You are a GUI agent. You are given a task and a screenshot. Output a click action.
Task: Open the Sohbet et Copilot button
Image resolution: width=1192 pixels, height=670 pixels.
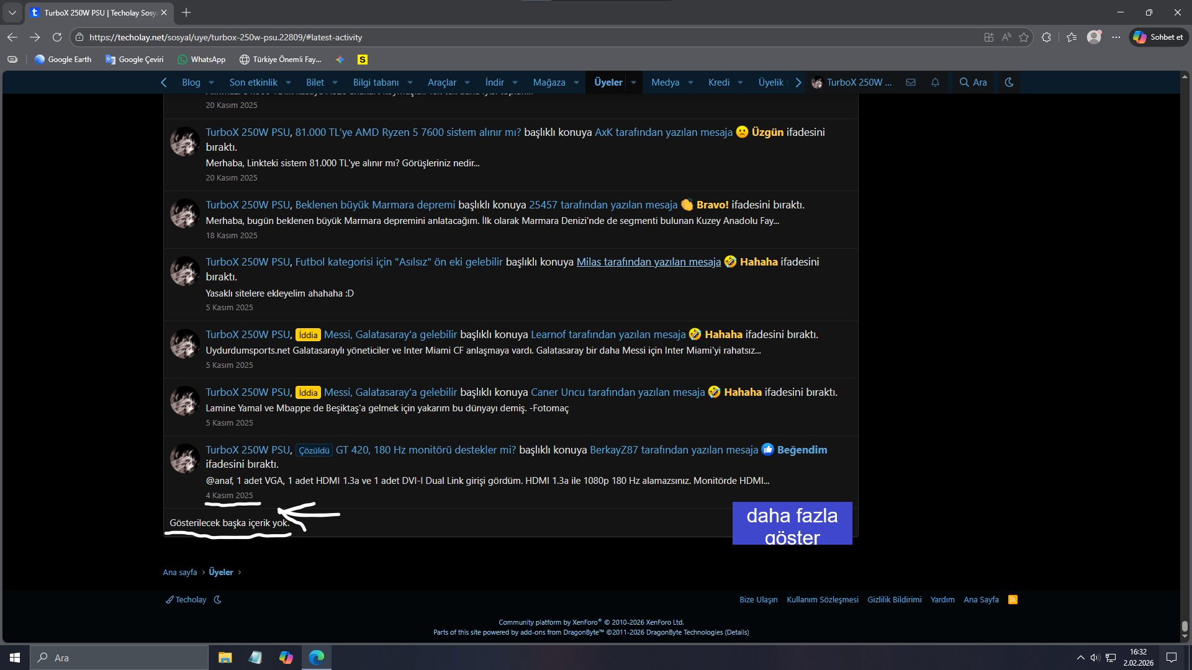pos(1158,37)
